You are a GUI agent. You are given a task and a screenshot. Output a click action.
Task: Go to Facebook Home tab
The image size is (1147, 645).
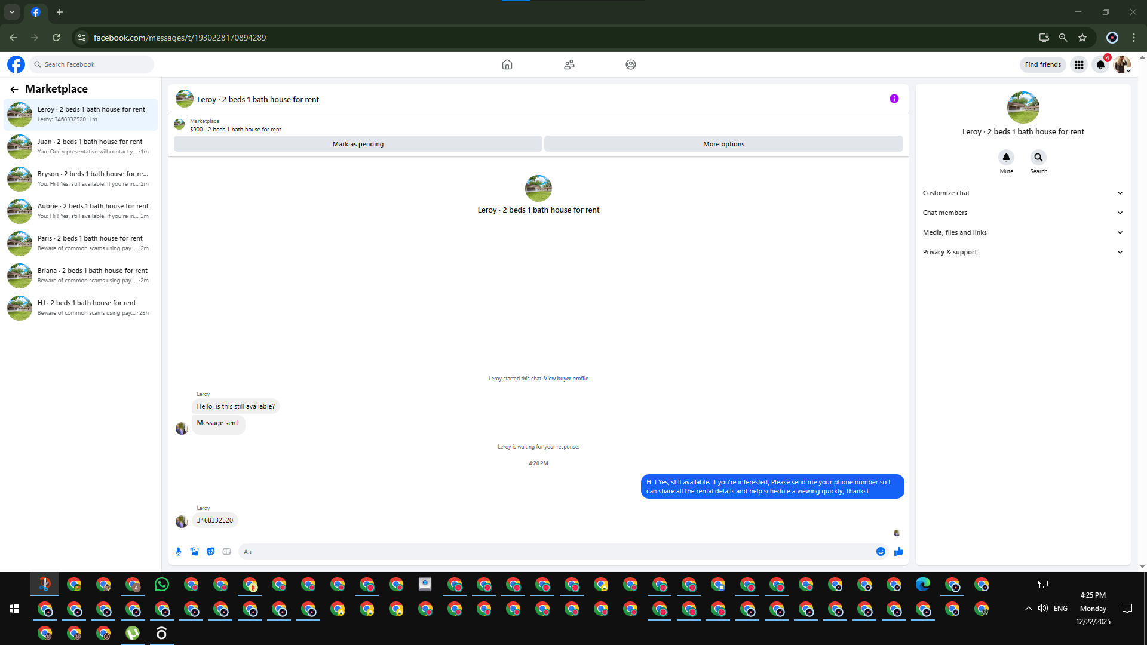click(x=507, y=64)
